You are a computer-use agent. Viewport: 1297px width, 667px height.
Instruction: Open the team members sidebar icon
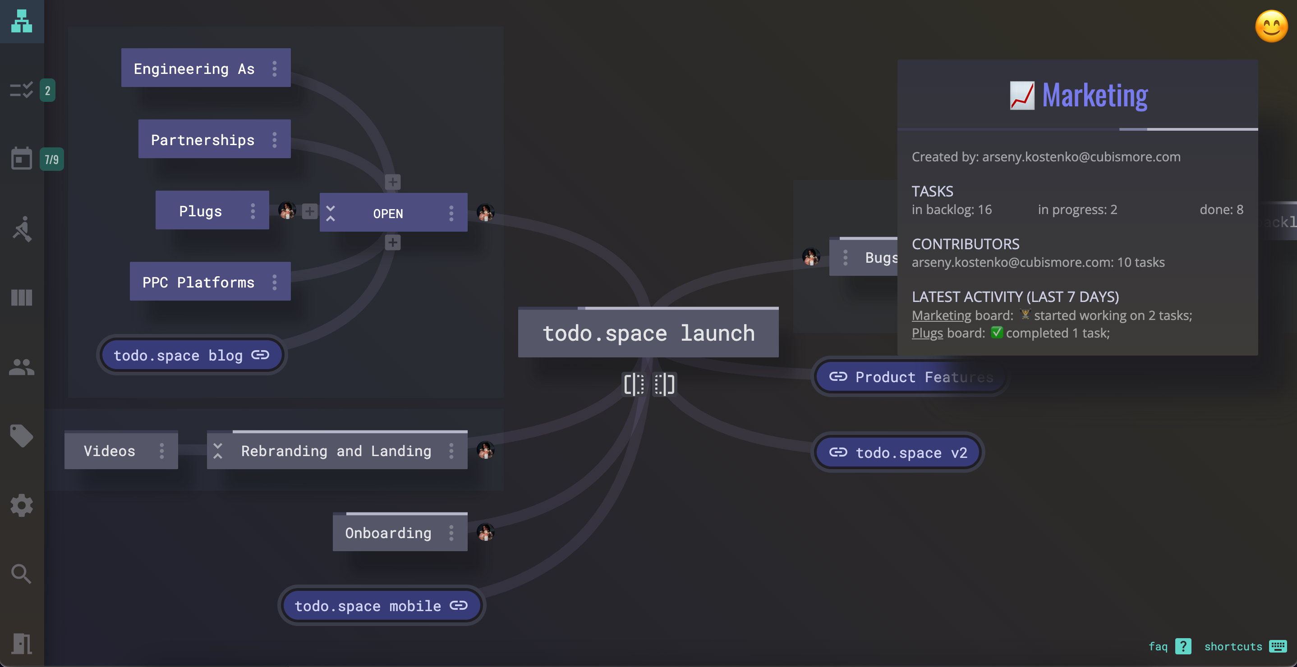tap(22, 367)
